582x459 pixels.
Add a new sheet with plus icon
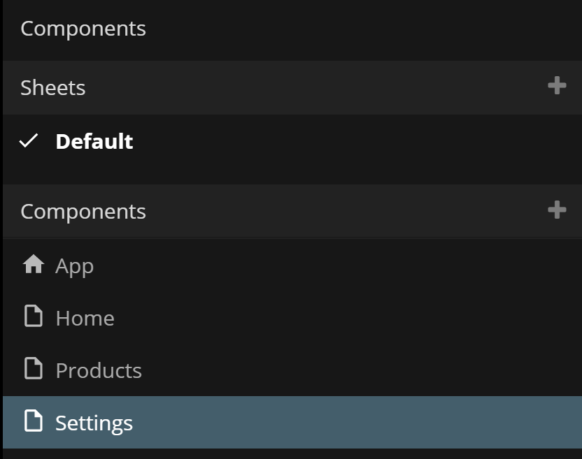557,86
